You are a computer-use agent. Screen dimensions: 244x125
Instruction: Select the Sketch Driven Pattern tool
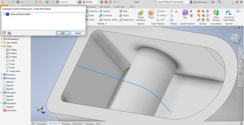tap(172, 20)
